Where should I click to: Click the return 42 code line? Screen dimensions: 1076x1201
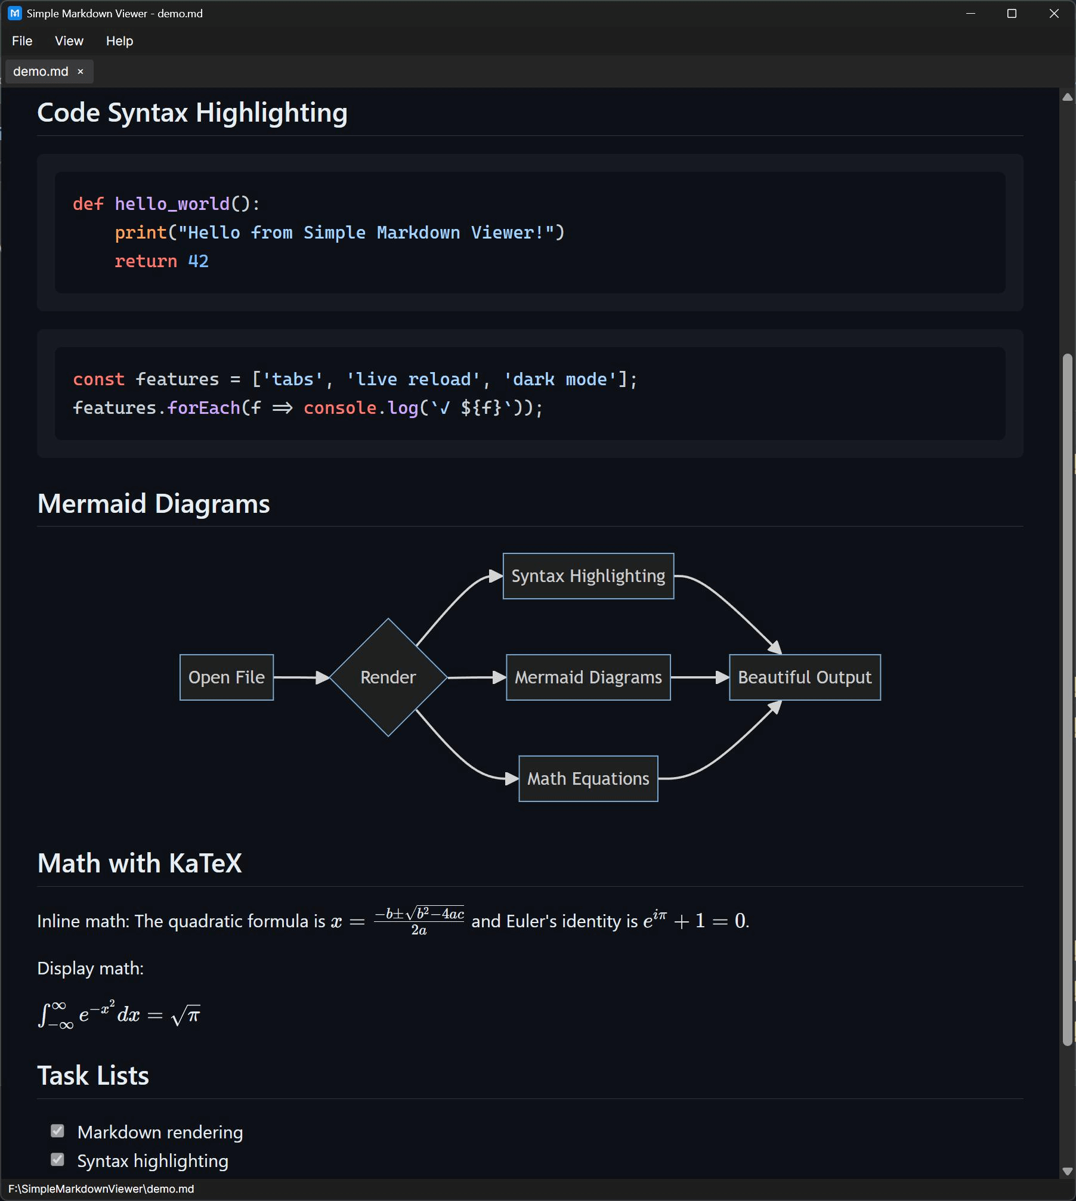pos(162,261)
